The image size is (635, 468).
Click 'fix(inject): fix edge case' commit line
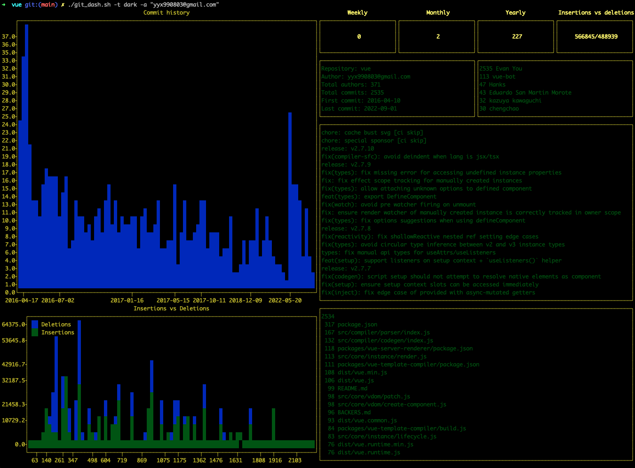click(428, 293)
